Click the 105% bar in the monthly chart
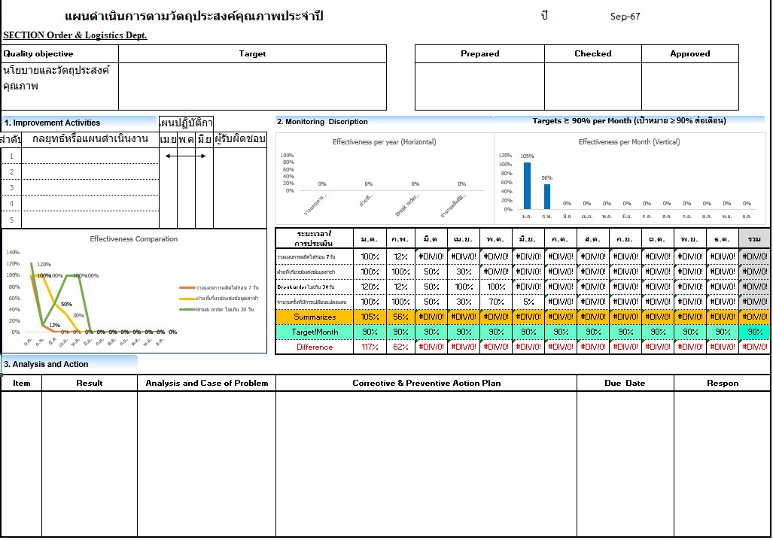This screenshot has height=540, width=773. 527,186
